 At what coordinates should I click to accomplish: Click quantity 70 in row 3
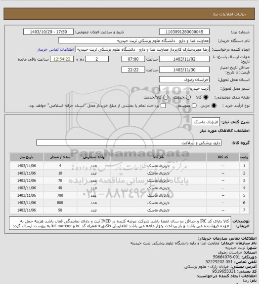(x=60, y=181)
